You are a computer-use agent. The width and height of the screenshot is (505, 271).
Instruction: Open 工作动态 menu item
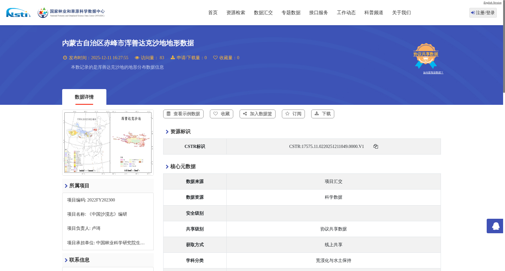click(x=346, y=13)
